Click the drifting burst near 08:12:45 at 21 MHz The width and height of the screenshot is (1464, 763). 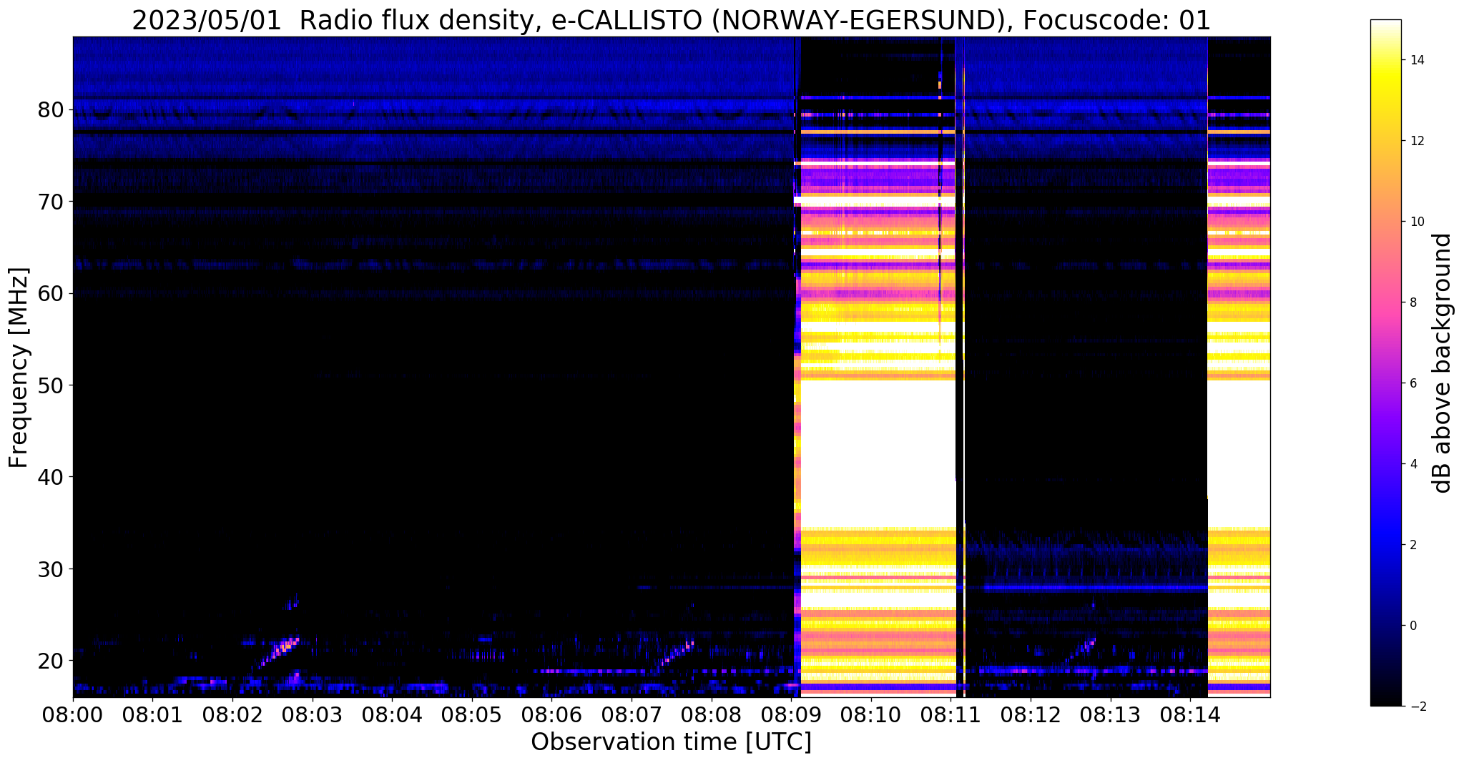[1080, 649]
